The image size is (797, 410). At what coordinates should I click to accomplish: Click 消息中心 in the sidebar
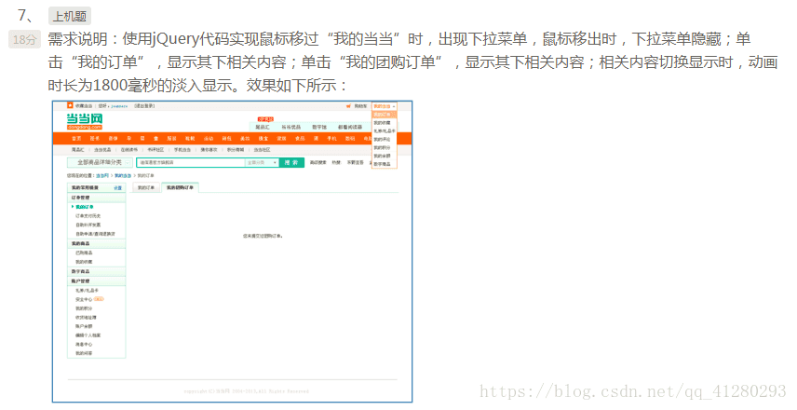coord(84,344)
